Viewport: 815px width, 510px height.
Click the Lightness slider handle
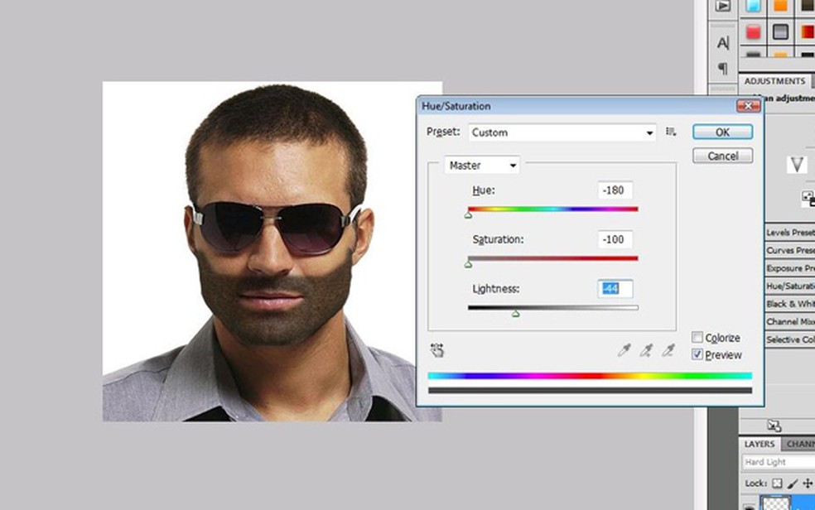point(516,313)
